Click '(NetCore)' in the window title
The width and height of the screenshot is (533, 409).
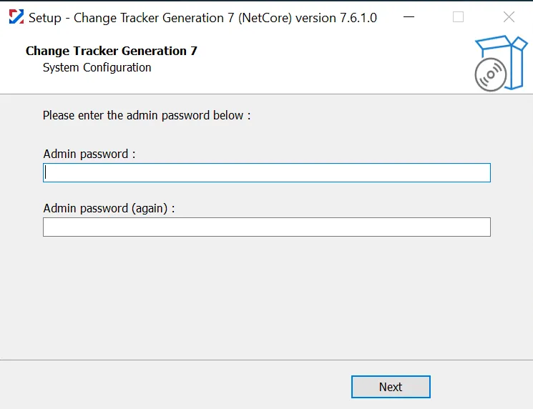pyautogui.click(x=265, y=18)
